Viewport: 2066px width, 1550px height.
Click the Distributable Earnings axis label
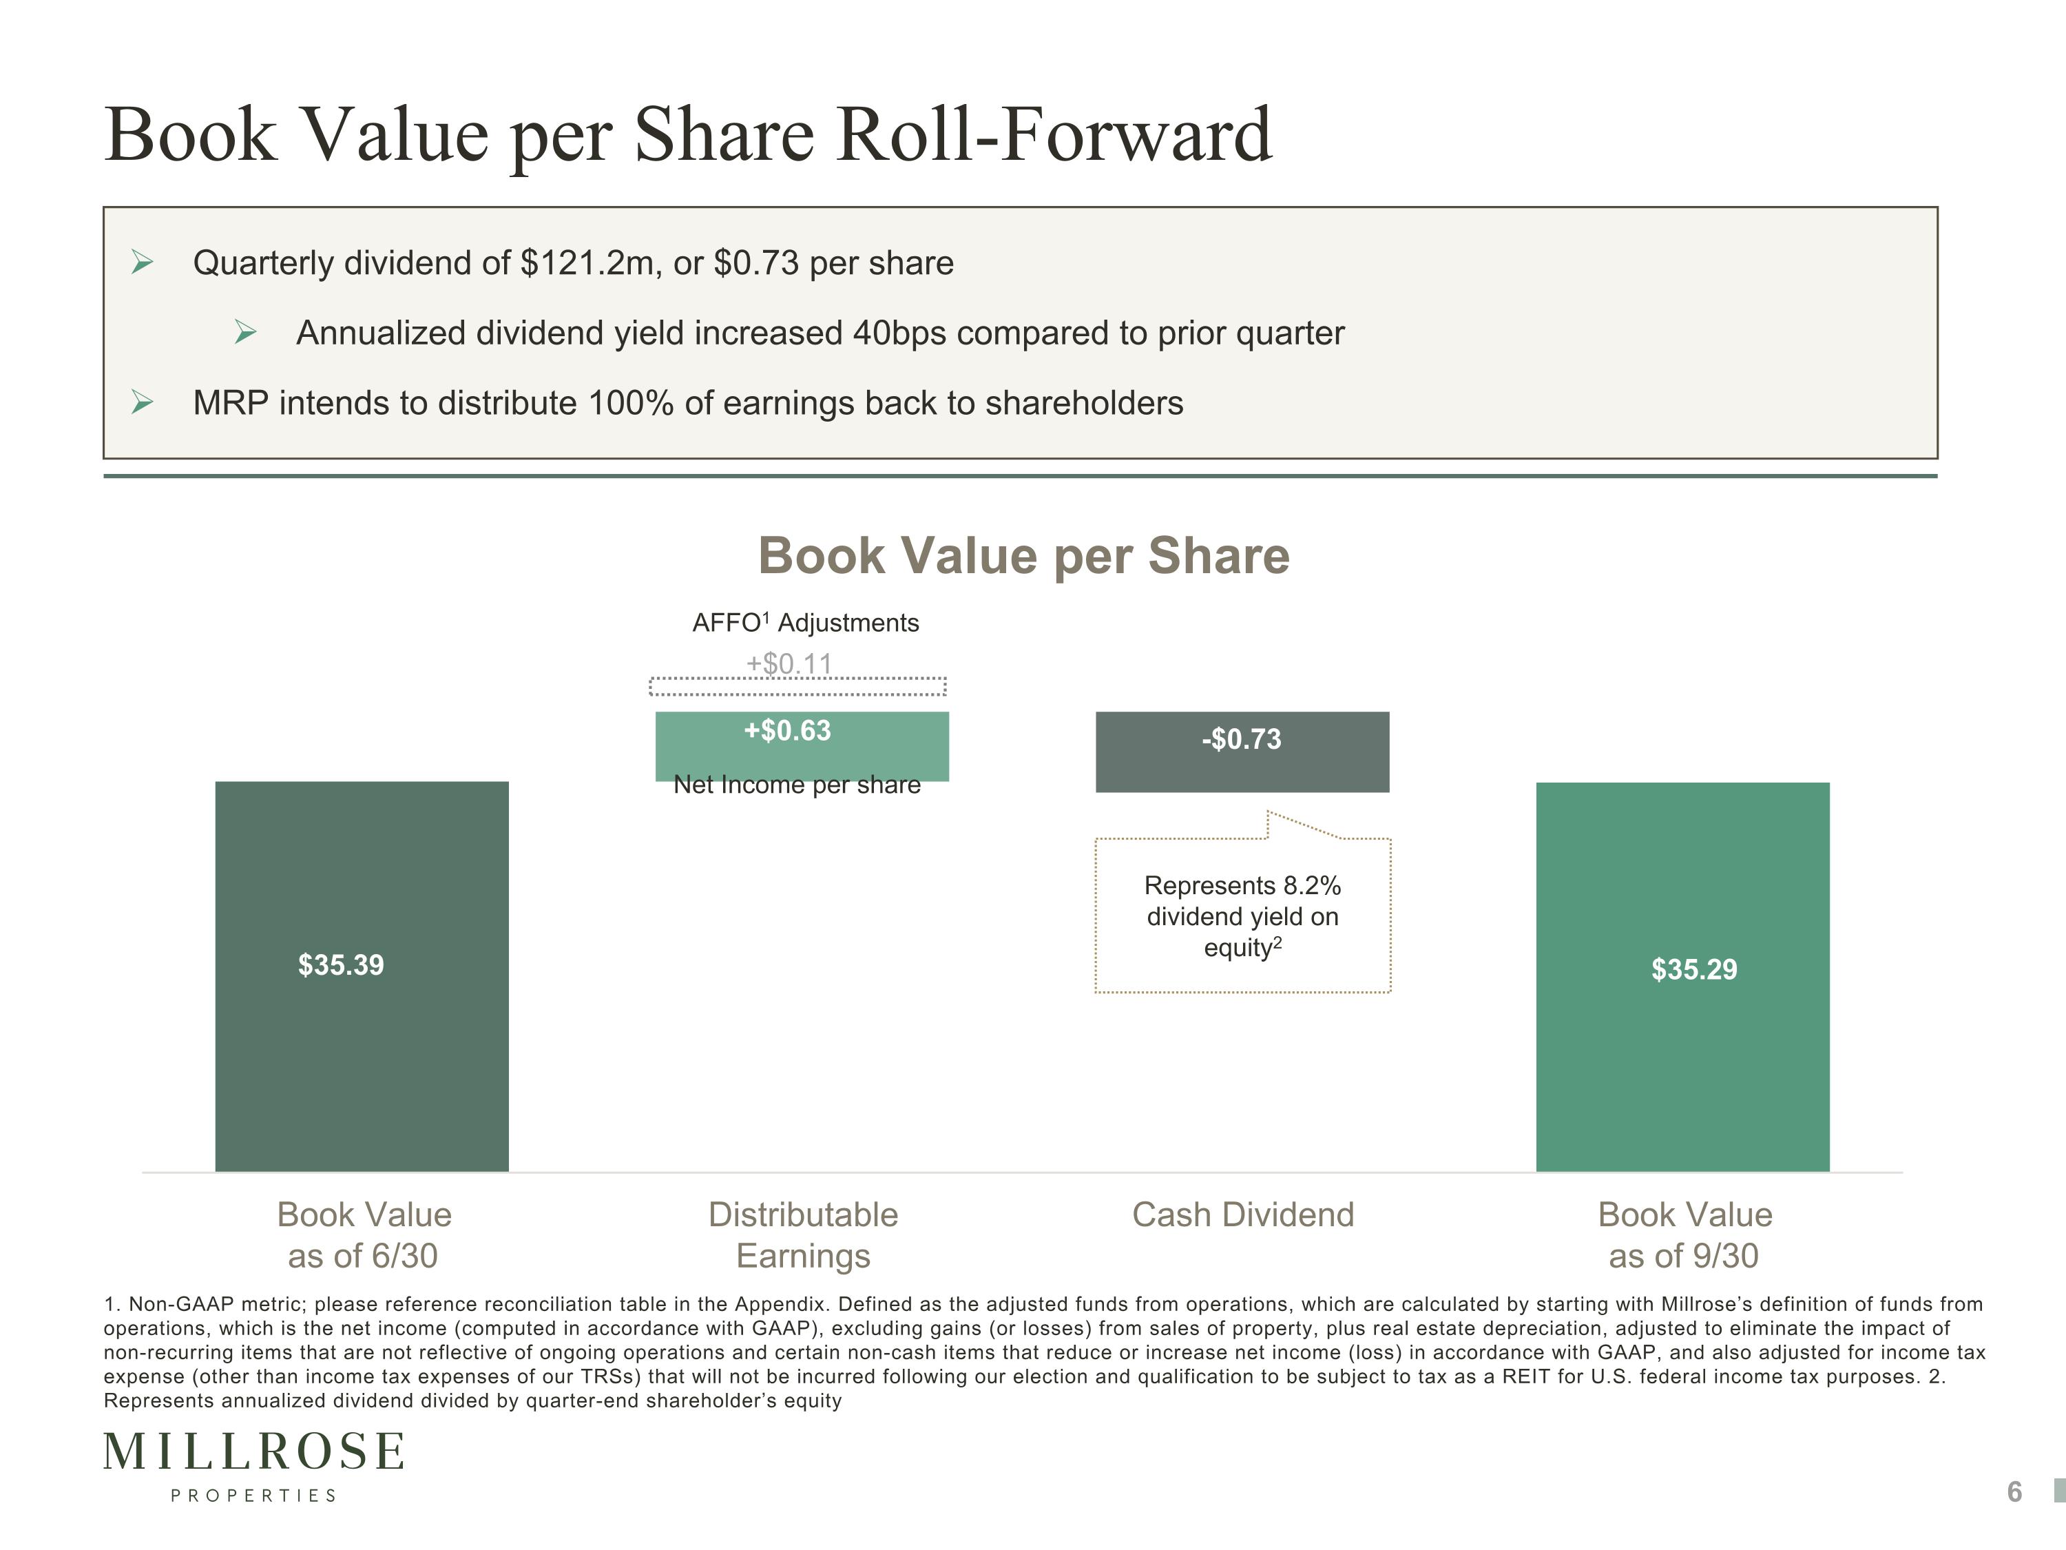[x=802, y=1234]
